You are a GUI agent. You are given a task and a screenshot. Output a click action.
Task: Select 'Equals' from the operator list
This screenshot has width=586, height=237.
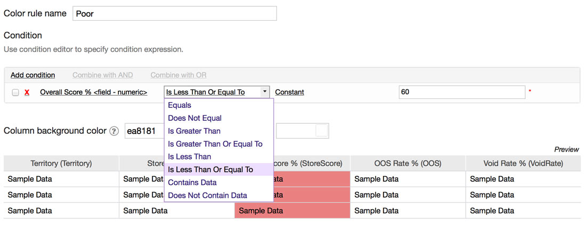click(180, 105)
